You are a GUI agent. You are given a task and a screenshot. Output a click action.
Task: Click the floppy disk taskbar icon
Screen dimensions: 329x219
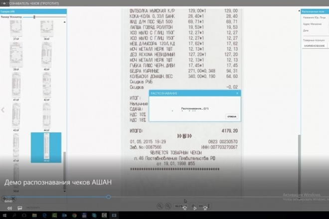[x=84, y=215]
